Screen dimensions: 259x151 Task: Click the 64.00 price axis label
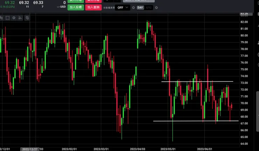click(244, 144)
